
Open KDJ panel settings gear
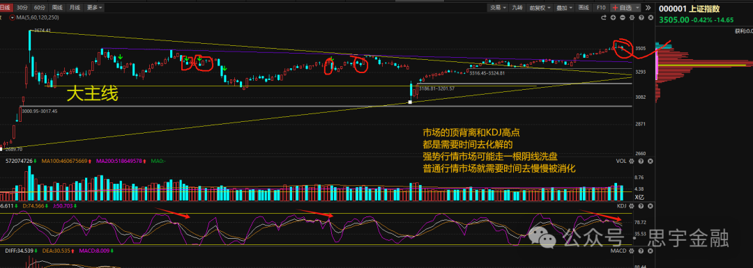(x=632, y=205)
